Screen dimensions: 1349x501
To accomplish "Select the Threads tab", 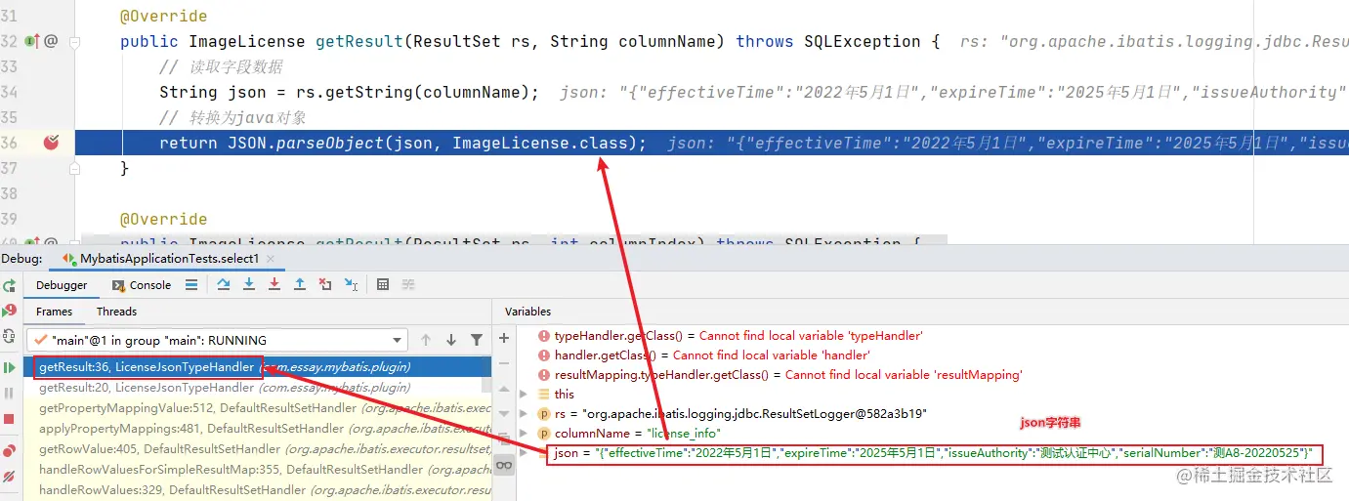I will pos(116,312).
